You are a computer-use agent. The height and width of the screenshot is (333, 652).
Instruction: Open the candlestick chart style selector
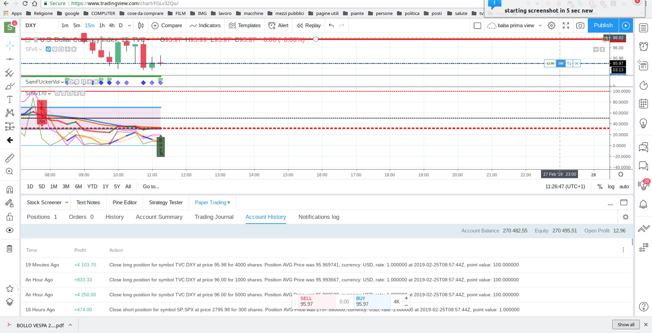141,25
